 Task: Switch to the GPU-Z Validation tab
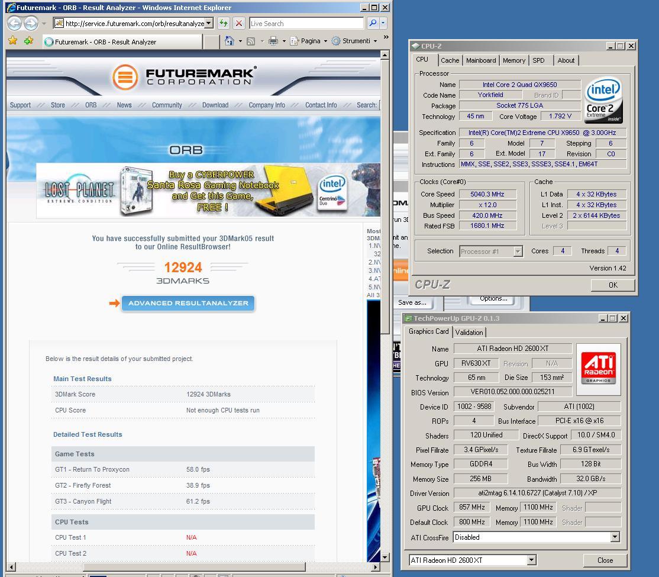[x=469, y=332]
